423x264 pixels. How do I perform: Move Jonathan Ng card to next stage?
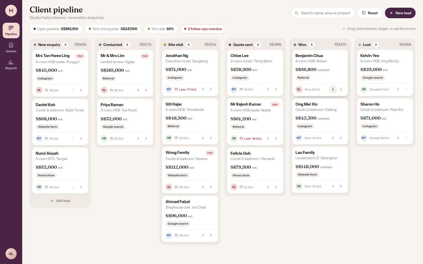coord(211,89)
